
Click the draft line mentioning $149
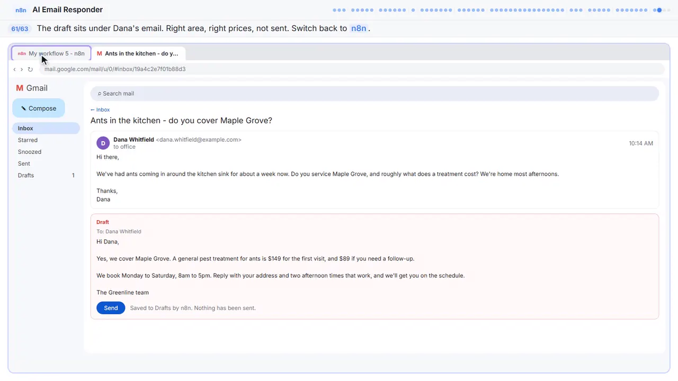255,259
